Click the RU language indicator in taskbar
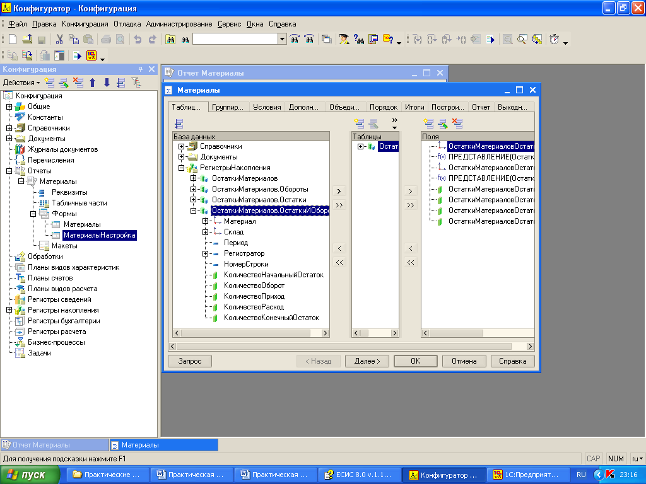 (x=581, y=475)
